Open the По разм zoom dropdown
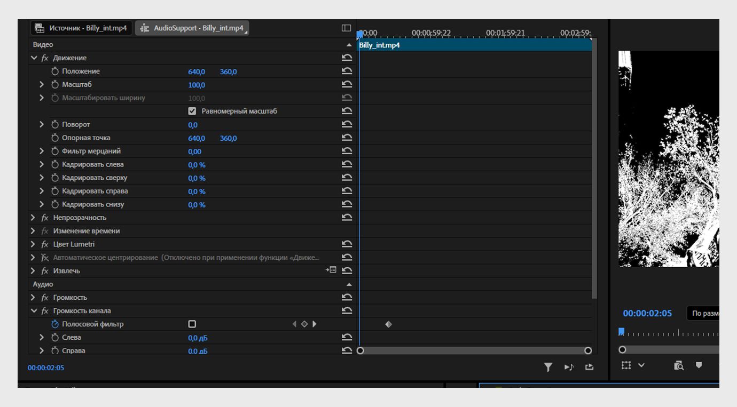 (703, 313)
